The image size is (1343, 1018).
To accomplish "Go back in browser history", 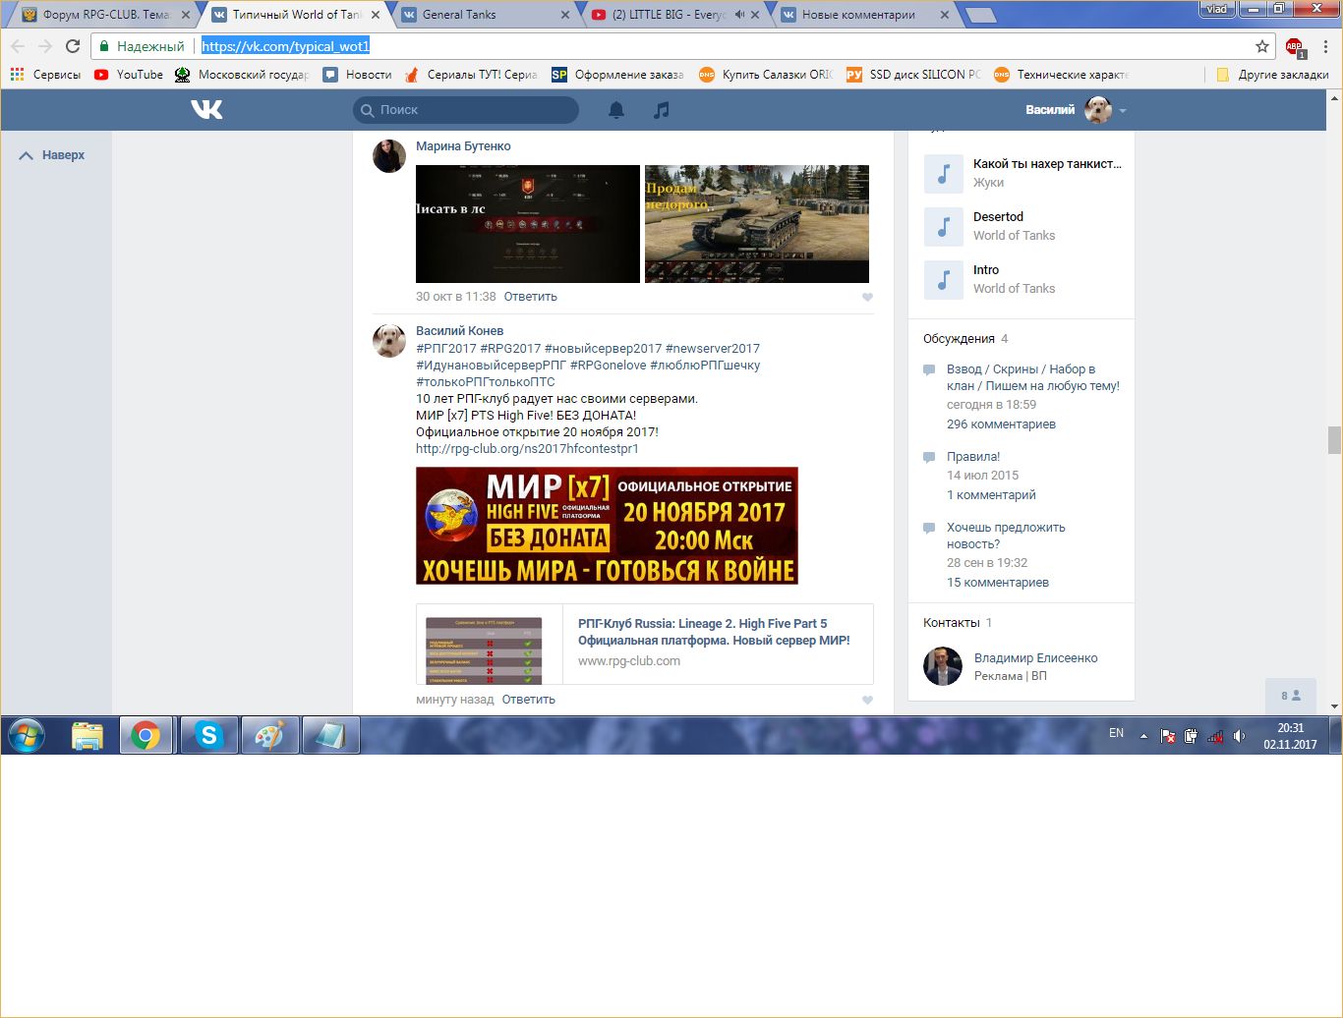I will [x=18, y=46].
